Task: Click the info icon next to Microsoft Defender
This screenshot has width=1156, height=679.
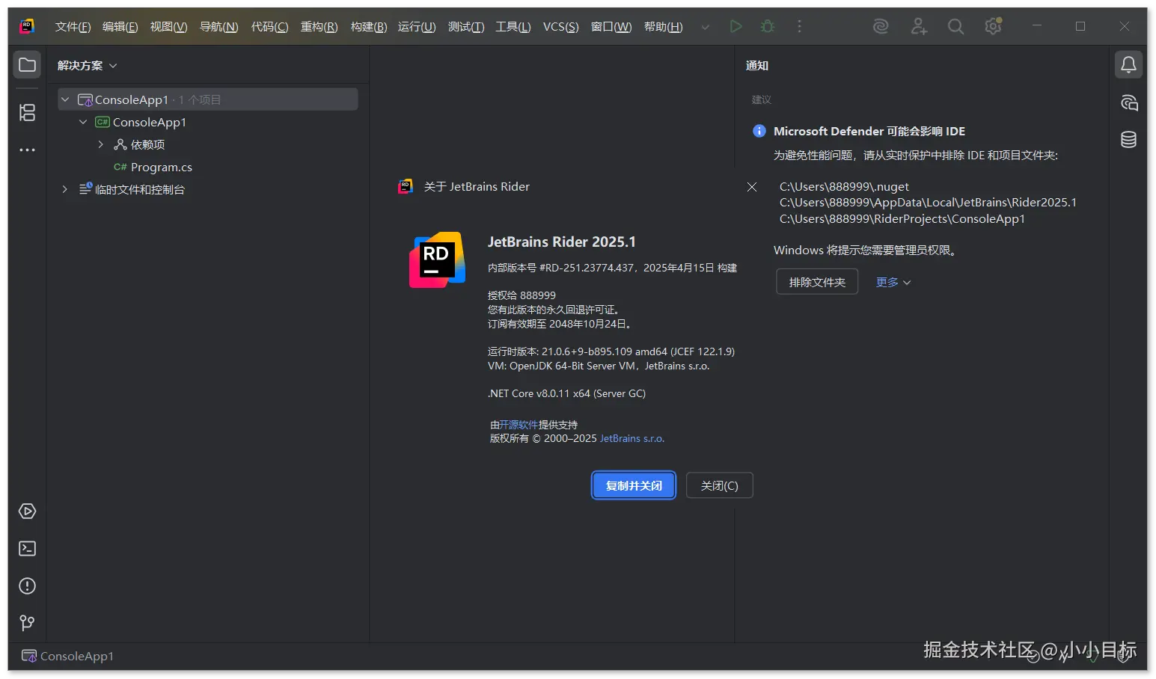Action: pos(759,131)
